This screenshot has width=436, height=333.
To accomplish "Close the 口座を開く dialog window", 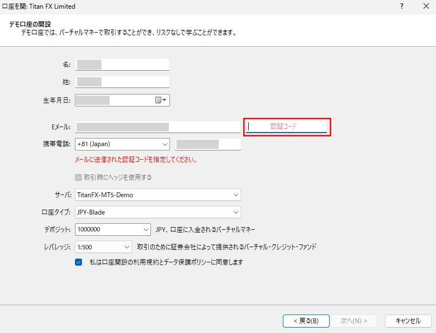I will click(425, 7).
